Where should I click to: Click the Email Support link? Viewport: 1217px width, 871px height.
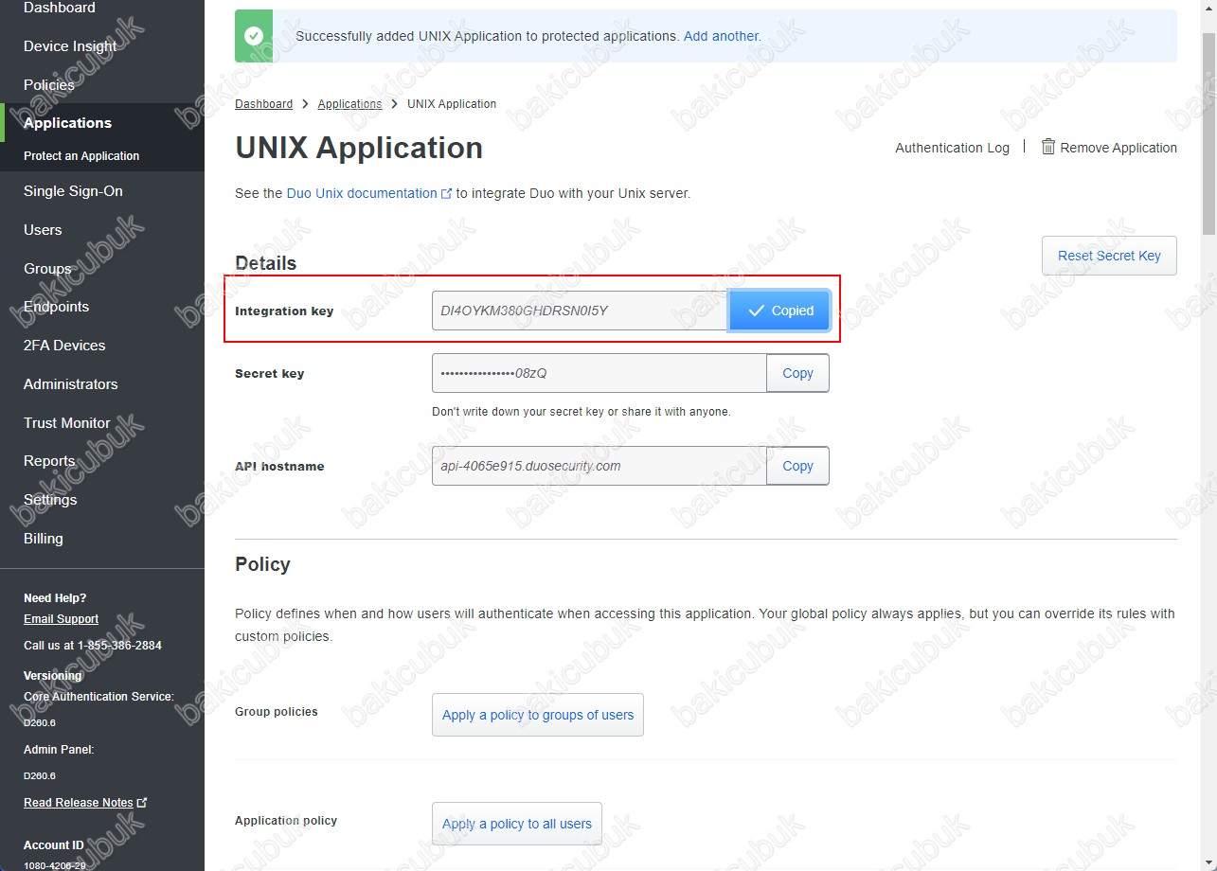[x=61, y=619]
